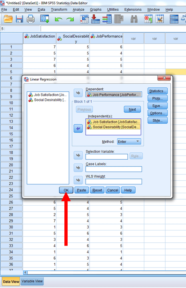Open the Graphs menu
The image size is (186, 288).
pyautogui.click(x=96, y=10)
